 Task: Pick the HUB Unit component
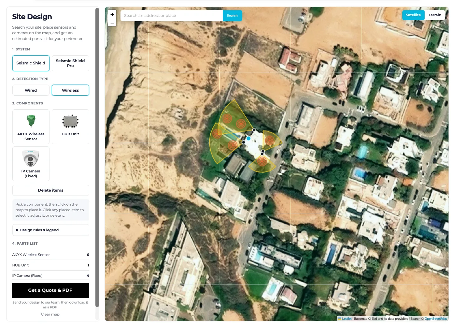(x=70, y=127)
